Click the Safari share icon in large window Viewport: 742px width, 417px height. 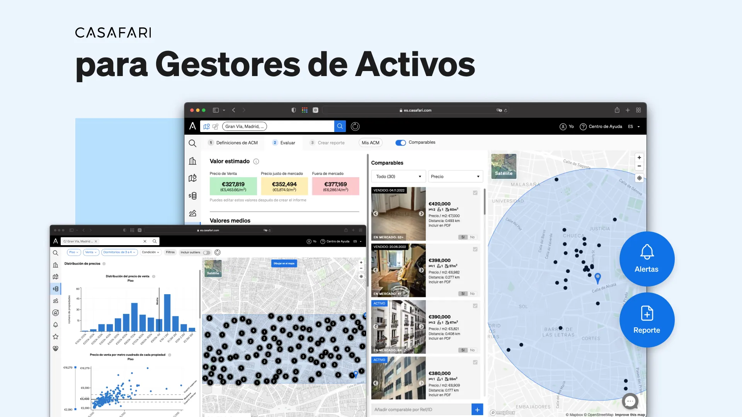pyautogui.click(x=617, y=110)
